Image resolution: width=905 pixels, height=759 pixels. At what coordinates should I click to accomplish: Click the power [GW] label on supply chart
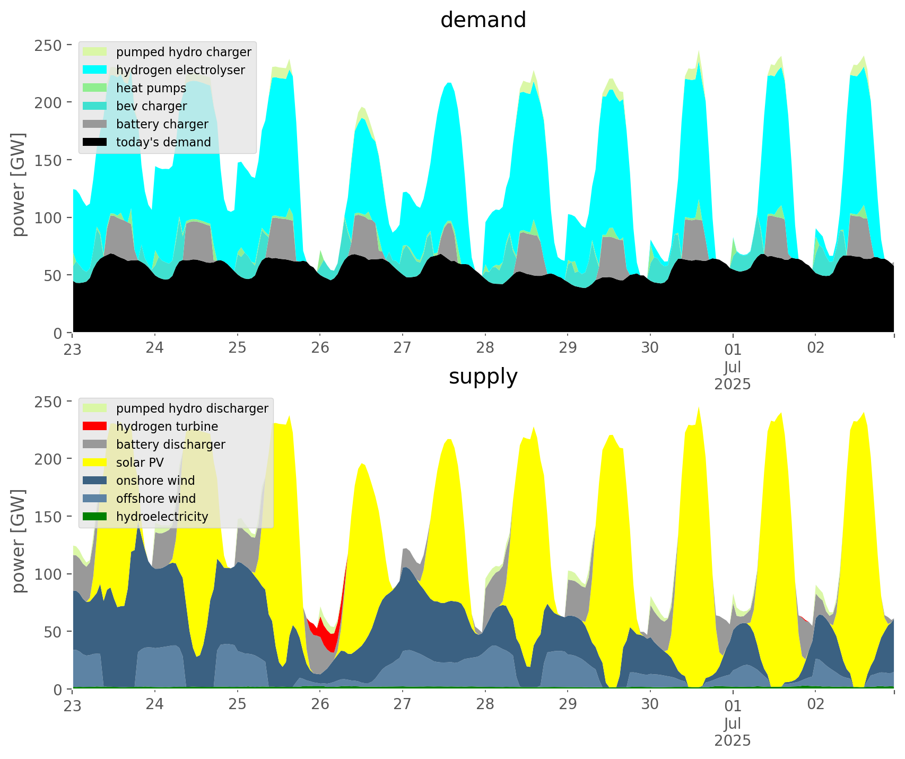tap(19, 541)
